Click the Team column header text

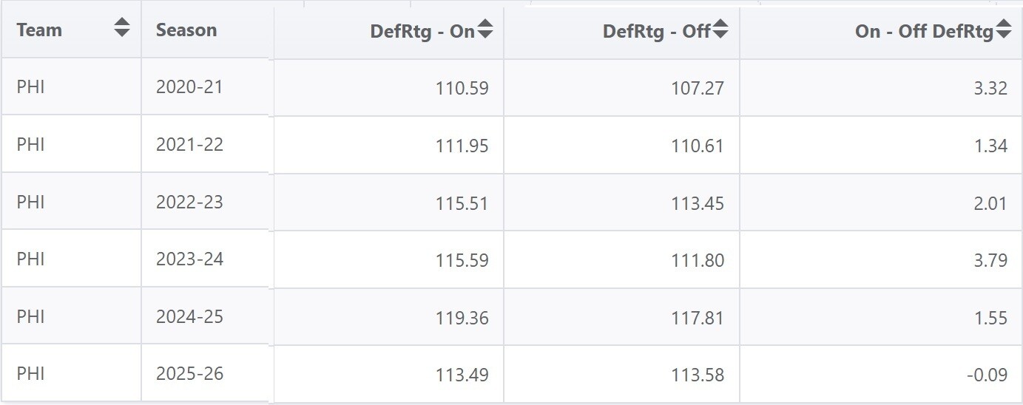point(39,30)
